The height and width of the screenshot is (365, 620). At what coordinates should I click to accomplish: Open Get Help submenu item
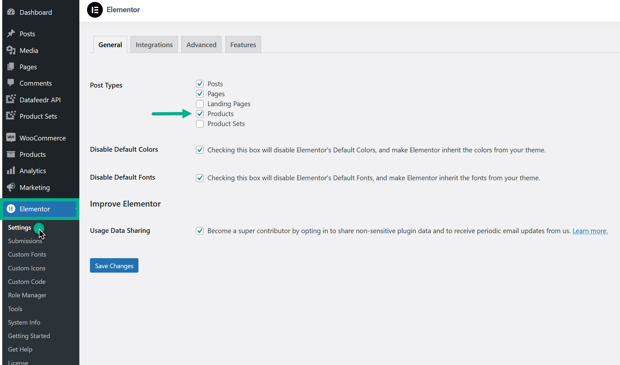click(x=20, y=349)
